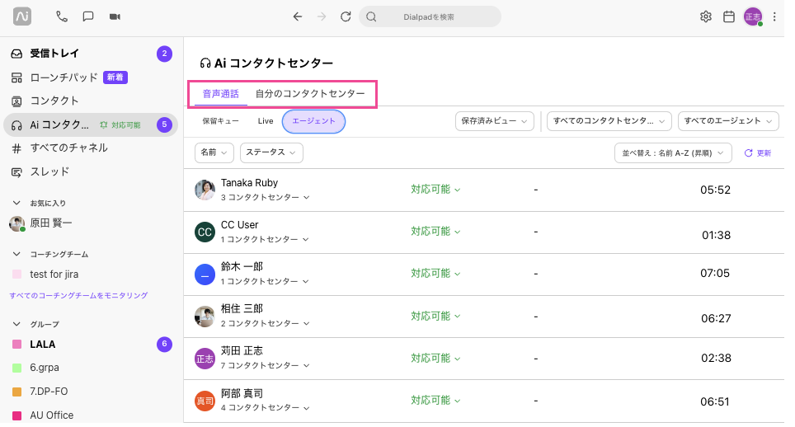Click 阿部 真司's orange avatar
Viewport: 795px width, 427px height.
pyautogui.click(x=205, y=401)
